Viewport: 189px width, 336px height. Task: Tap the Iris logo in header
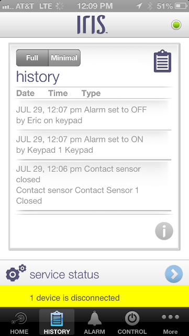click(92, 25)
